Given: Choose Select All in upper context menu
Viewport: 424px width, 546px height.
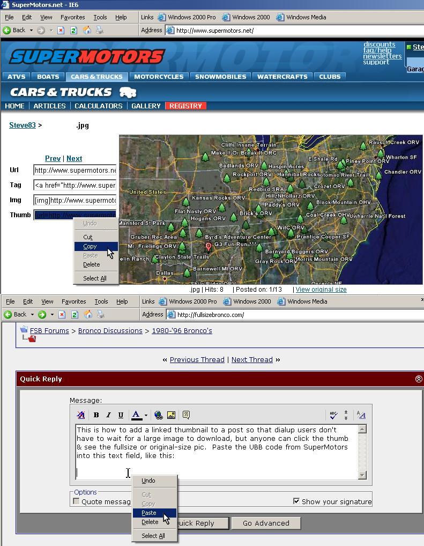Looking at the screenshot, I should coord(96,278).
